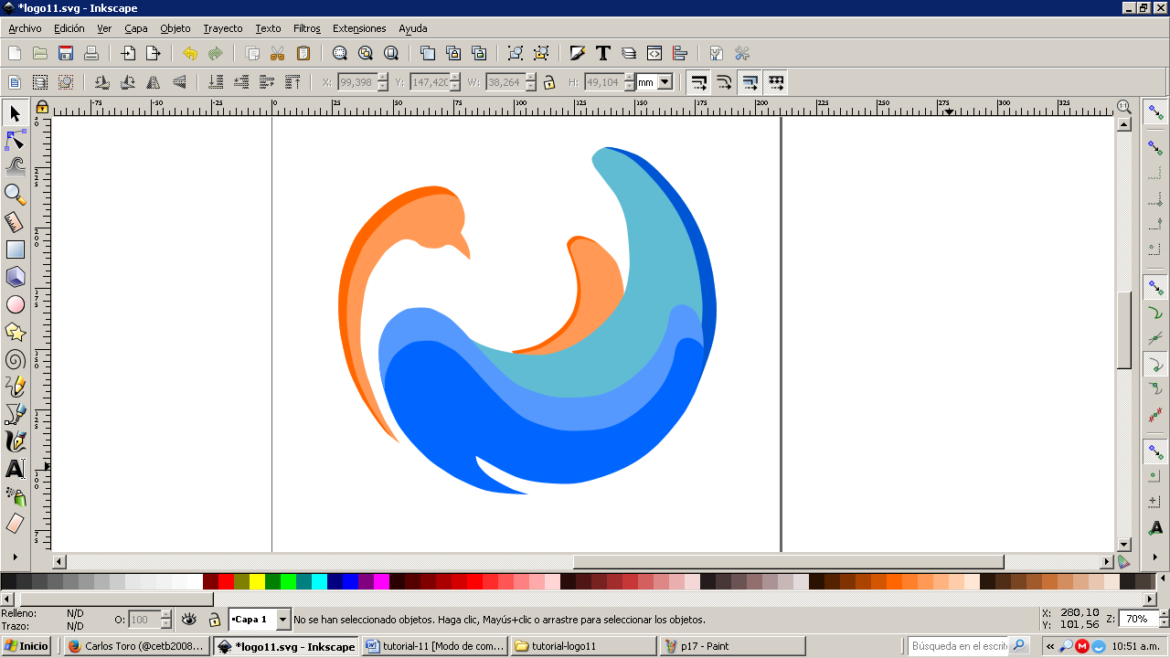Image resolution: width=1170 pixels, height=658 pixels.
Task: Click the Save document icon
Action: [66, 53]
